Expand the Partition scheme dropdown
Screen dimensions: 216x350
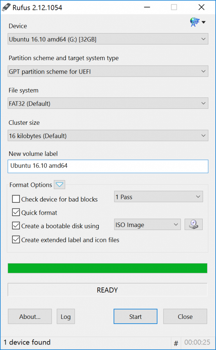click(108, 71)
